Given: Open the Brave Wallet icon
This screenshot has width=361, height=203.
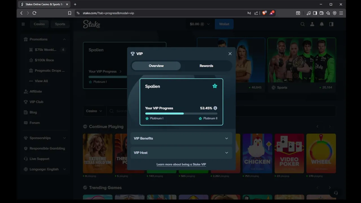Looking at the screenshot, I should (322, 13).
